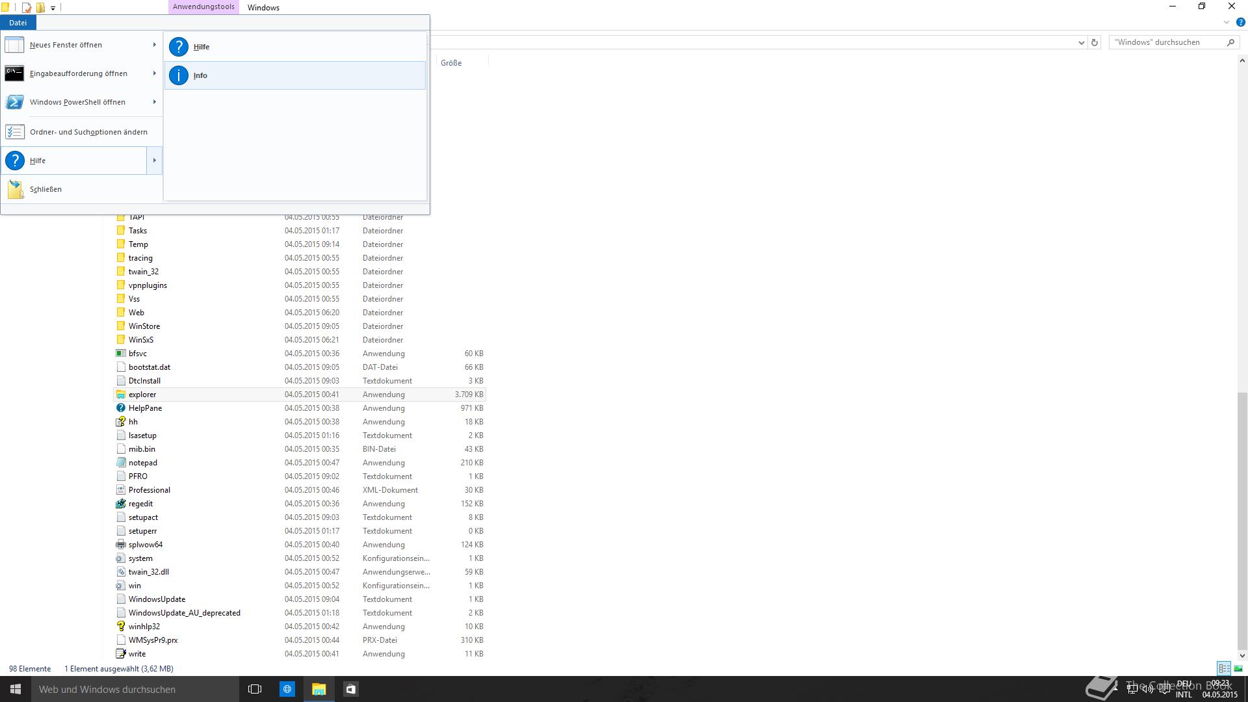Open Ordner- und Suchoptionen ändern
This screenshot has width=1248, height=702.
click(x=88, y=132)
